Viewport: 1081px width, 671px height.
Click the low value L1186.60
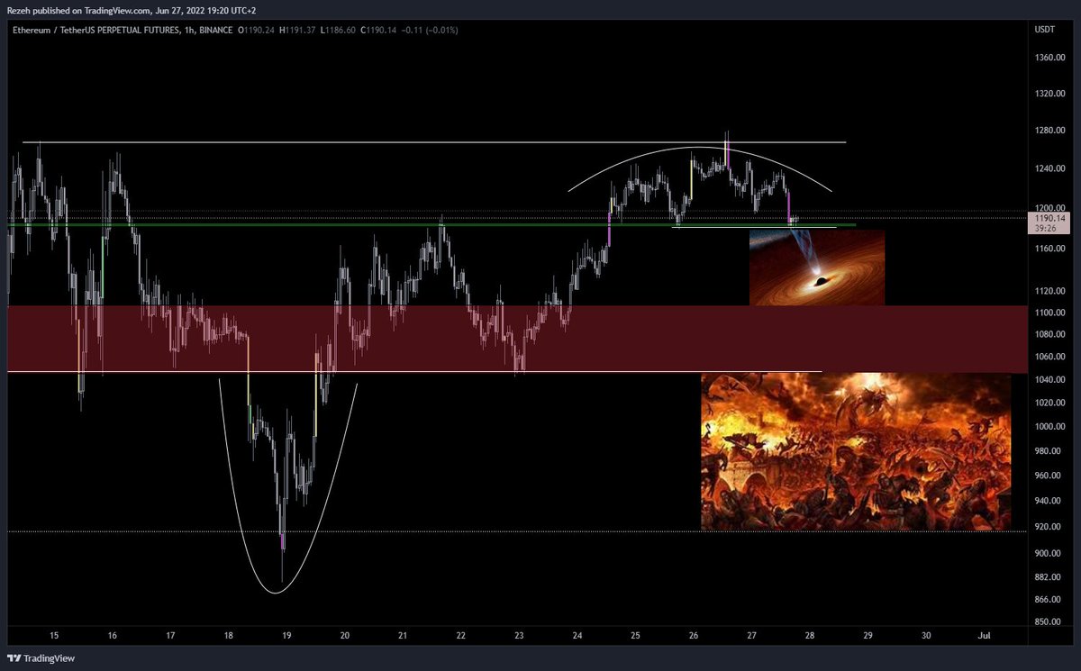pos(339,31)
